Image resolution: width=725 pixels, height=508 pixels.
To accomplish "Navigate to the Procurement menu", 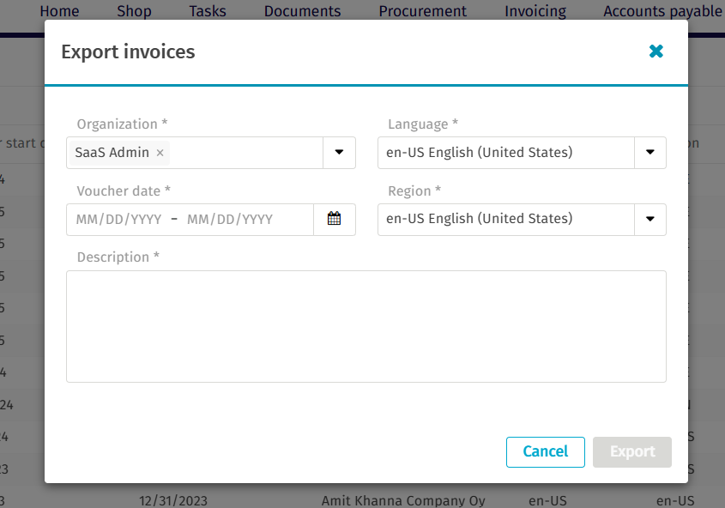I will (x=423, y=11).
